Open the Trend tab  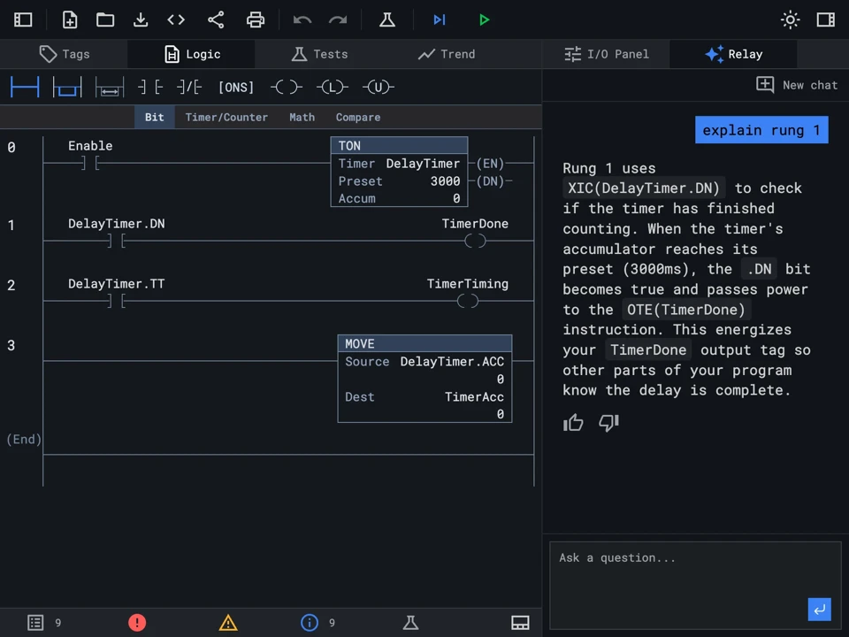tap(447, 54)
